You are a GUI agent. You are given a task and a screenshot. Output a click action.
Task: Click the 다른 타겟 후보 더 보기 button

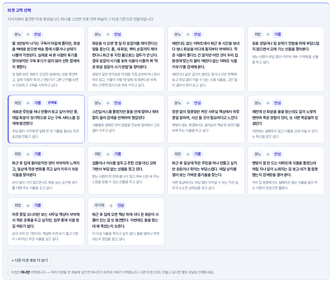tap(29, 261)
